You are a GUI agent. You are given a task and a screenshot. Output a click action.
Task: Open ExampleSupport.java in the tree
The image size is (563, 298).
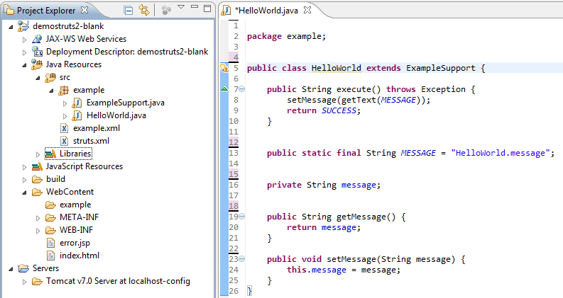tap(125, 103)
